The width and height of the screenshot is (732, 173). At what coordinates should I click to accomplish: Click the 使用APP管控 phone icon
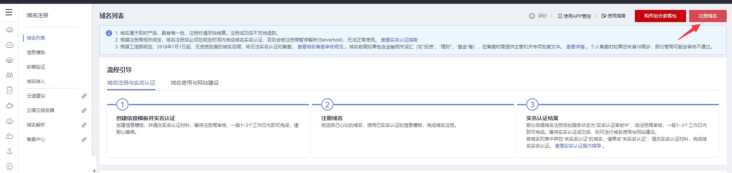560,16
